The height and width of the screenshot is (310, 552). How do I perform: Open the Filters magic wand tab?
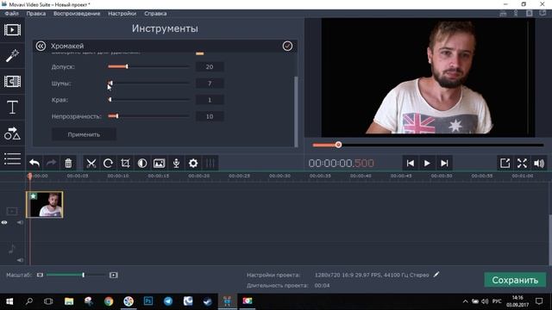click(12, 55)
